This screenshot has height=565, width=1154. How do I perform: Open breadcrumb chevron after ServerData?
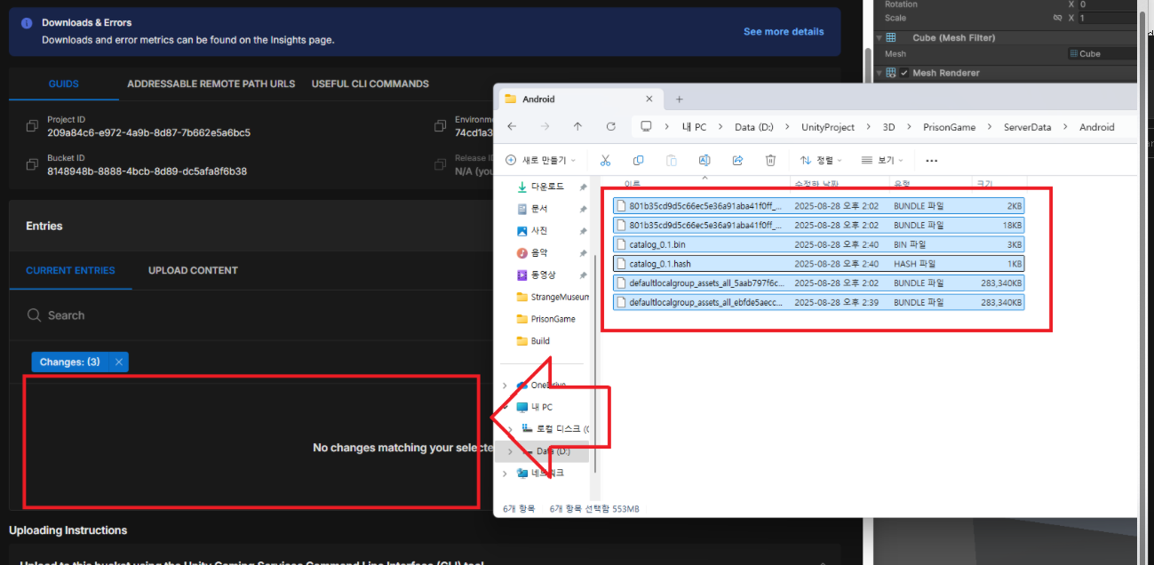click(x=1065, y=127)
